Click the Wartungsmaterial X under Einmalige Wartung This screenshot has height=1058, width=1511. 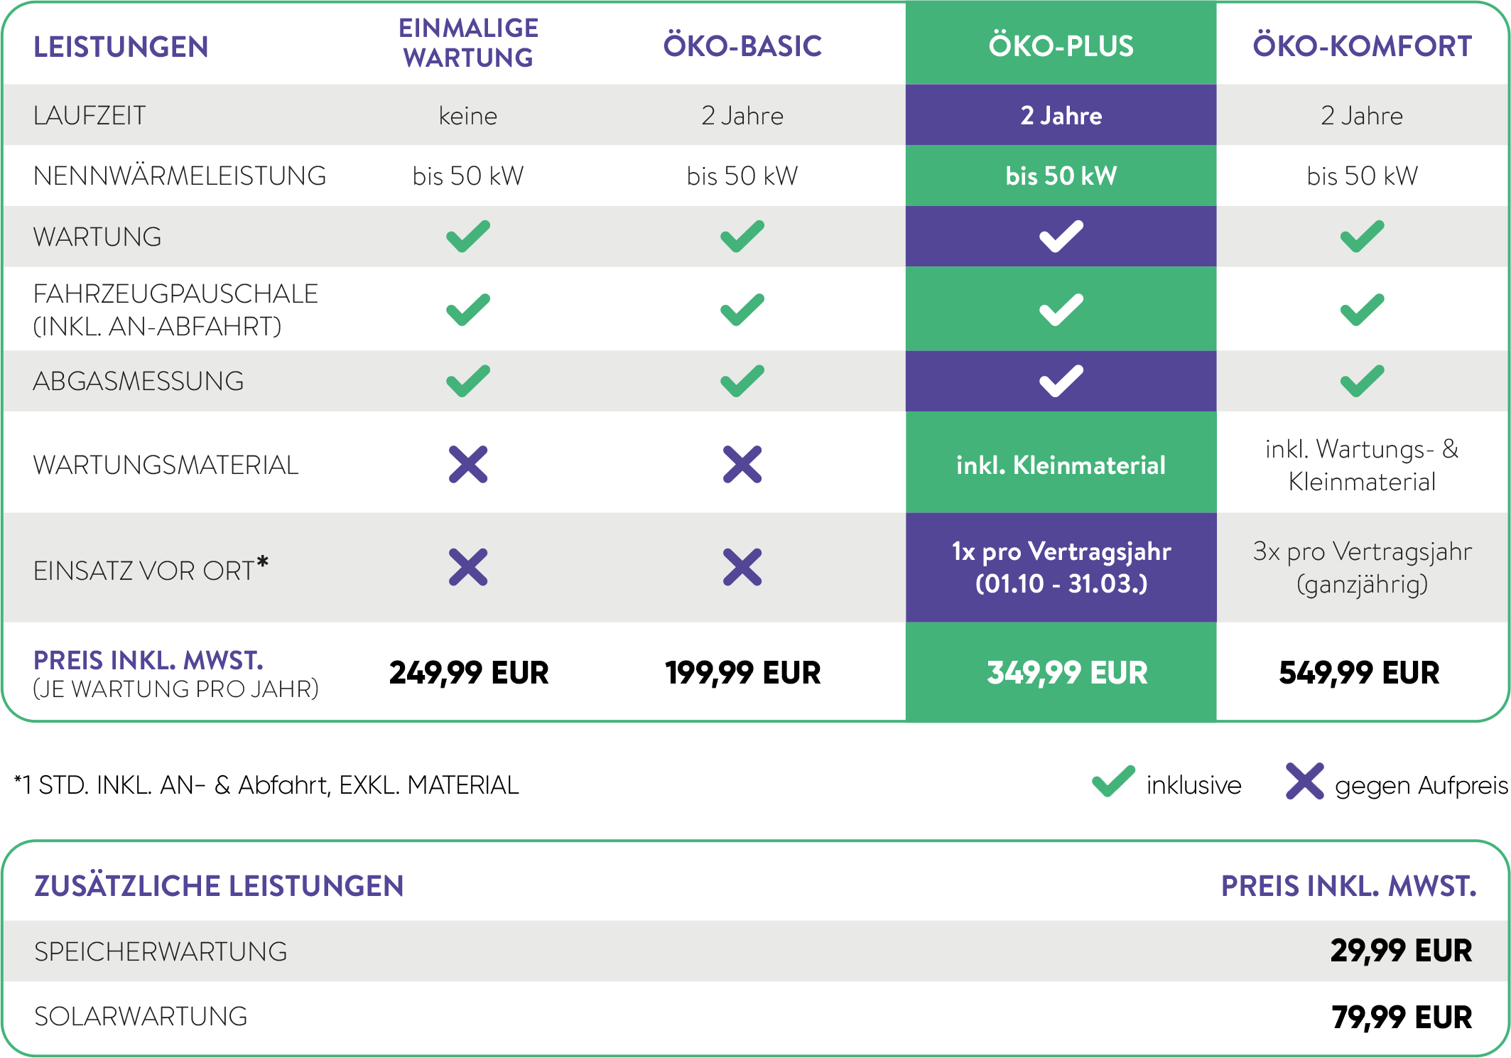pyautogui.click(x=468, y=465)
